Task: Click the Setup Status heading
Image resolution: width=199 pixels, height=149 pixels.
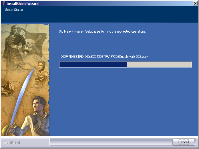Action: point(14,10)
